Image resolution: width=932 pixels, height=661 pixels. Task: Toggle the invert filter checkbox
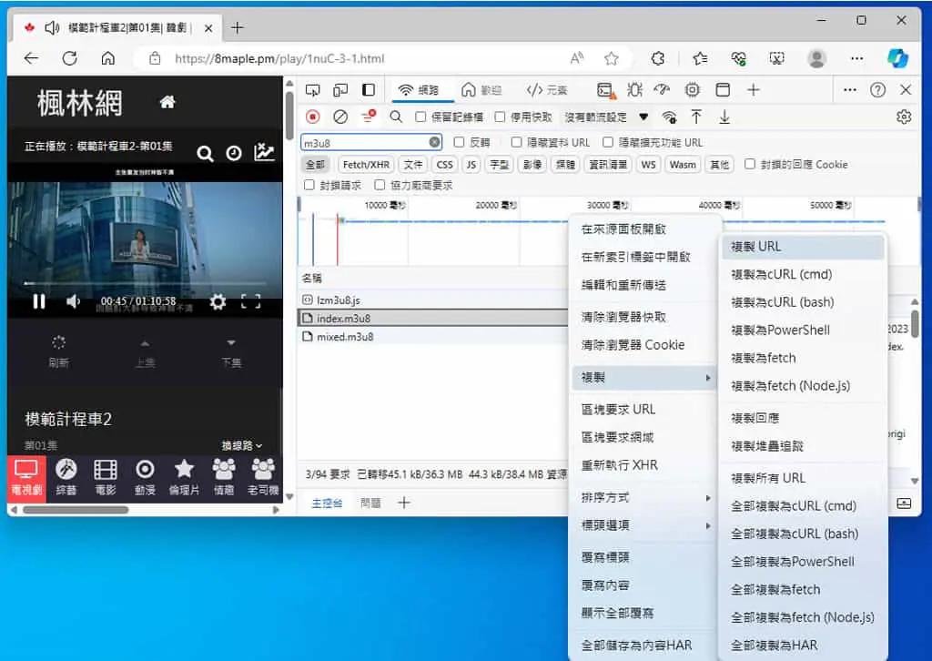[459, 142]
